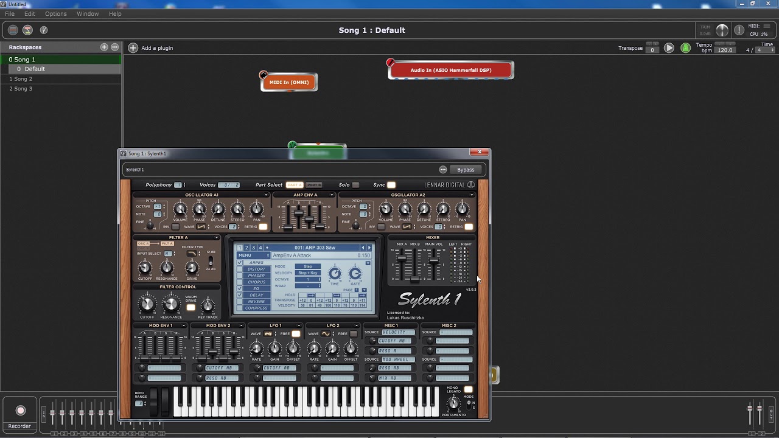Click the Oscillator A1 waveform icon
Viewport: 779px width, 438px height.
[201, 227]
